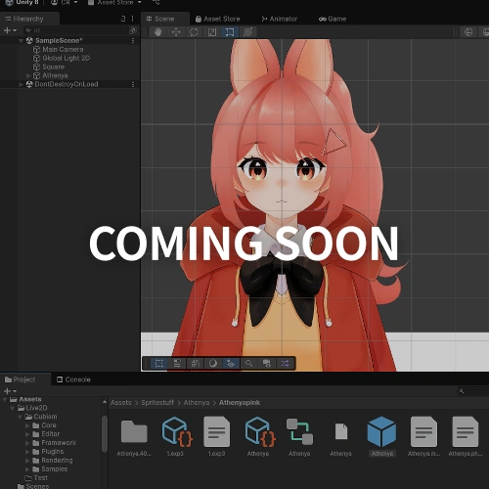This screenshot has width=489, height=489.
Task: Collapse the Assets folder in Project tree
Action: (x=5, y=399)
